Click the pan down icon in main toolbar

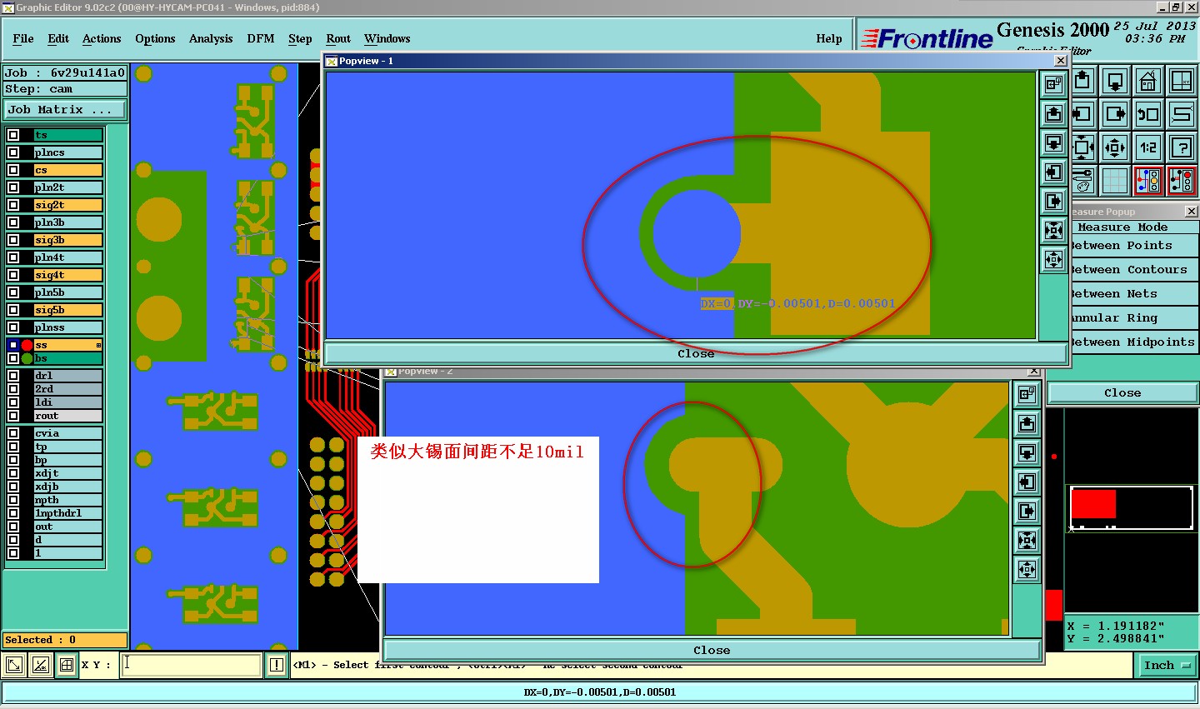click(1115, 82)
